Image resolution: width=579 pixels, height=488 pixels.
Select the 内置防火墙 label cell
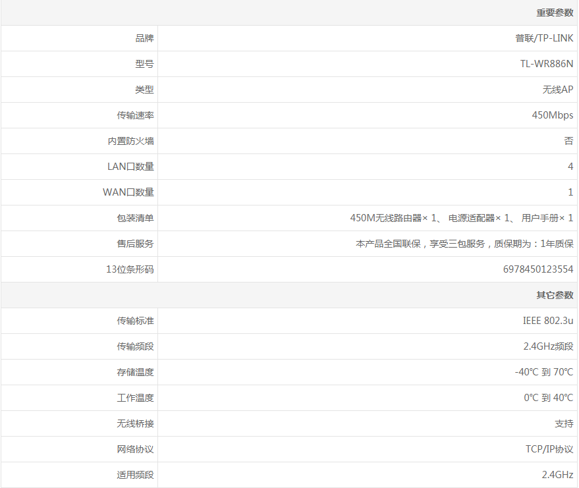(x=80, y=141)
